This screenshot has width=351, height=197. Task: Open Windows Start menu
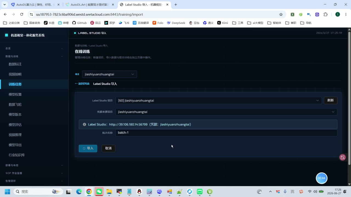[x=7, y=192]
